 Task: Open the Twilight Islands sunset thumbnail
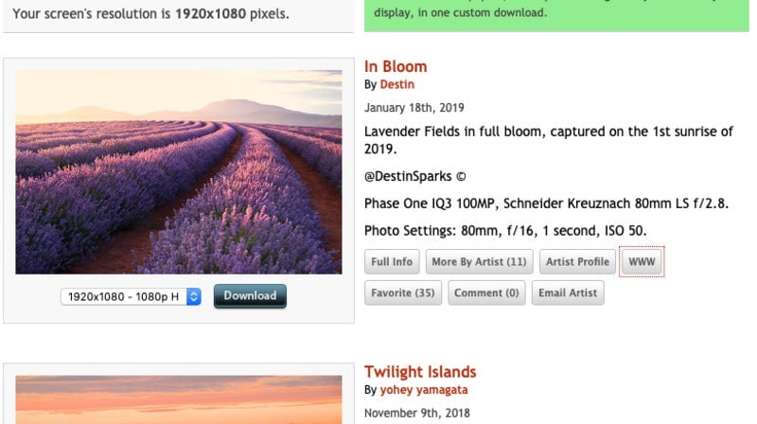click(179, 399)
